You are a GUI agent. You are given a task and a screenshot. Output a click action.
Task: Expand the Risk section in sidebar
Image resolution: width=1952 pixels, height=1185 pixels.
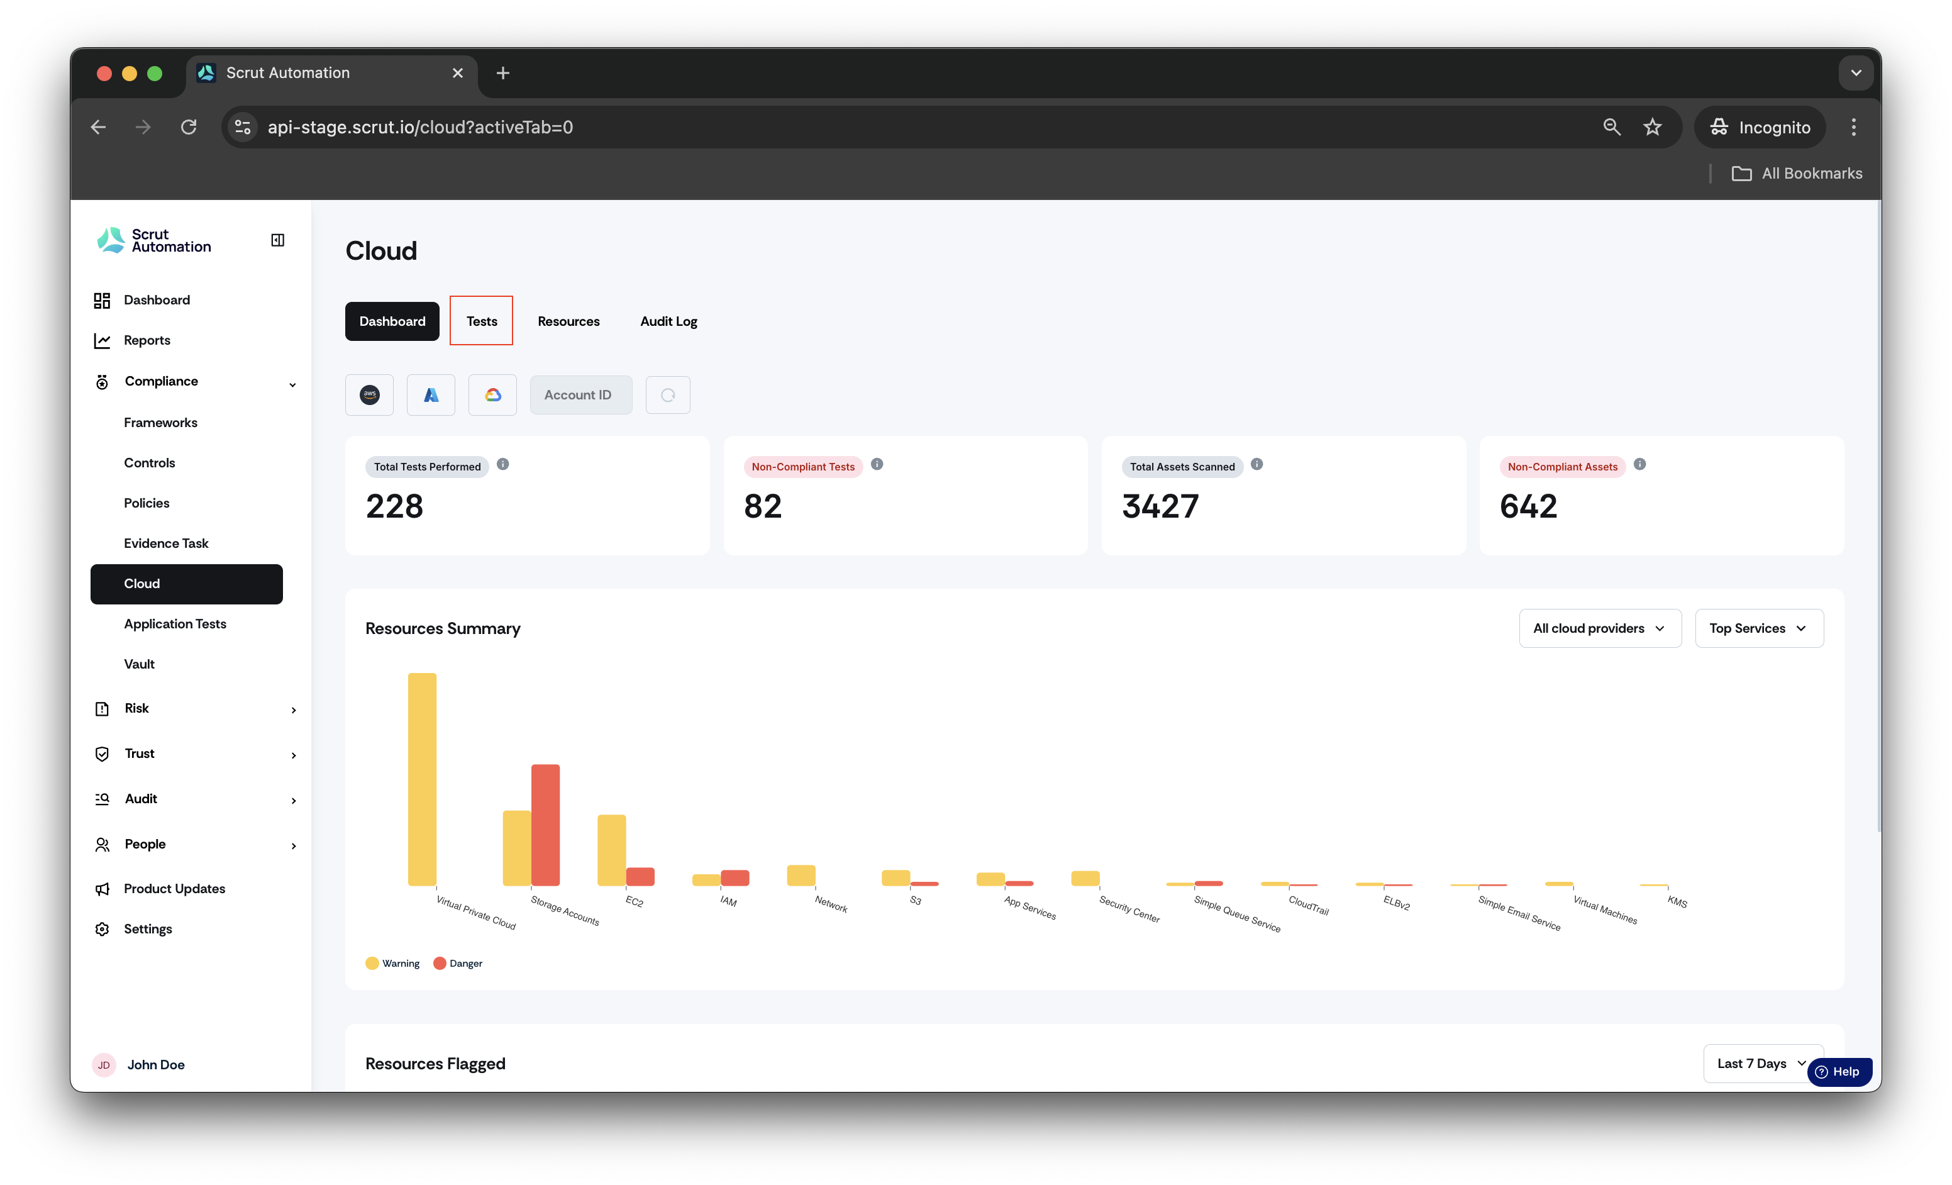pos(194,708)
